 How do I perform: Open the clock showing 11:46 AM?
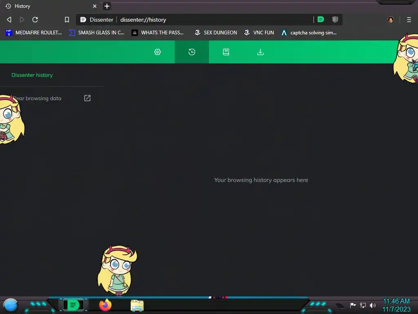396,305
